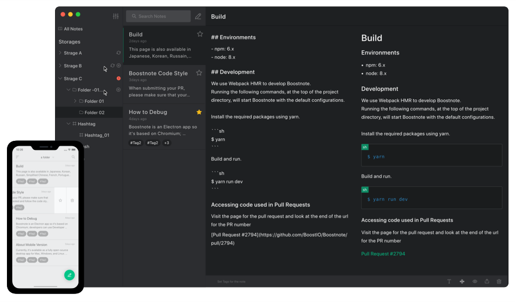The image size is (516, 302).
Task: Sync Strage A with its refresh icon
Action: click(x=119, y=53)
